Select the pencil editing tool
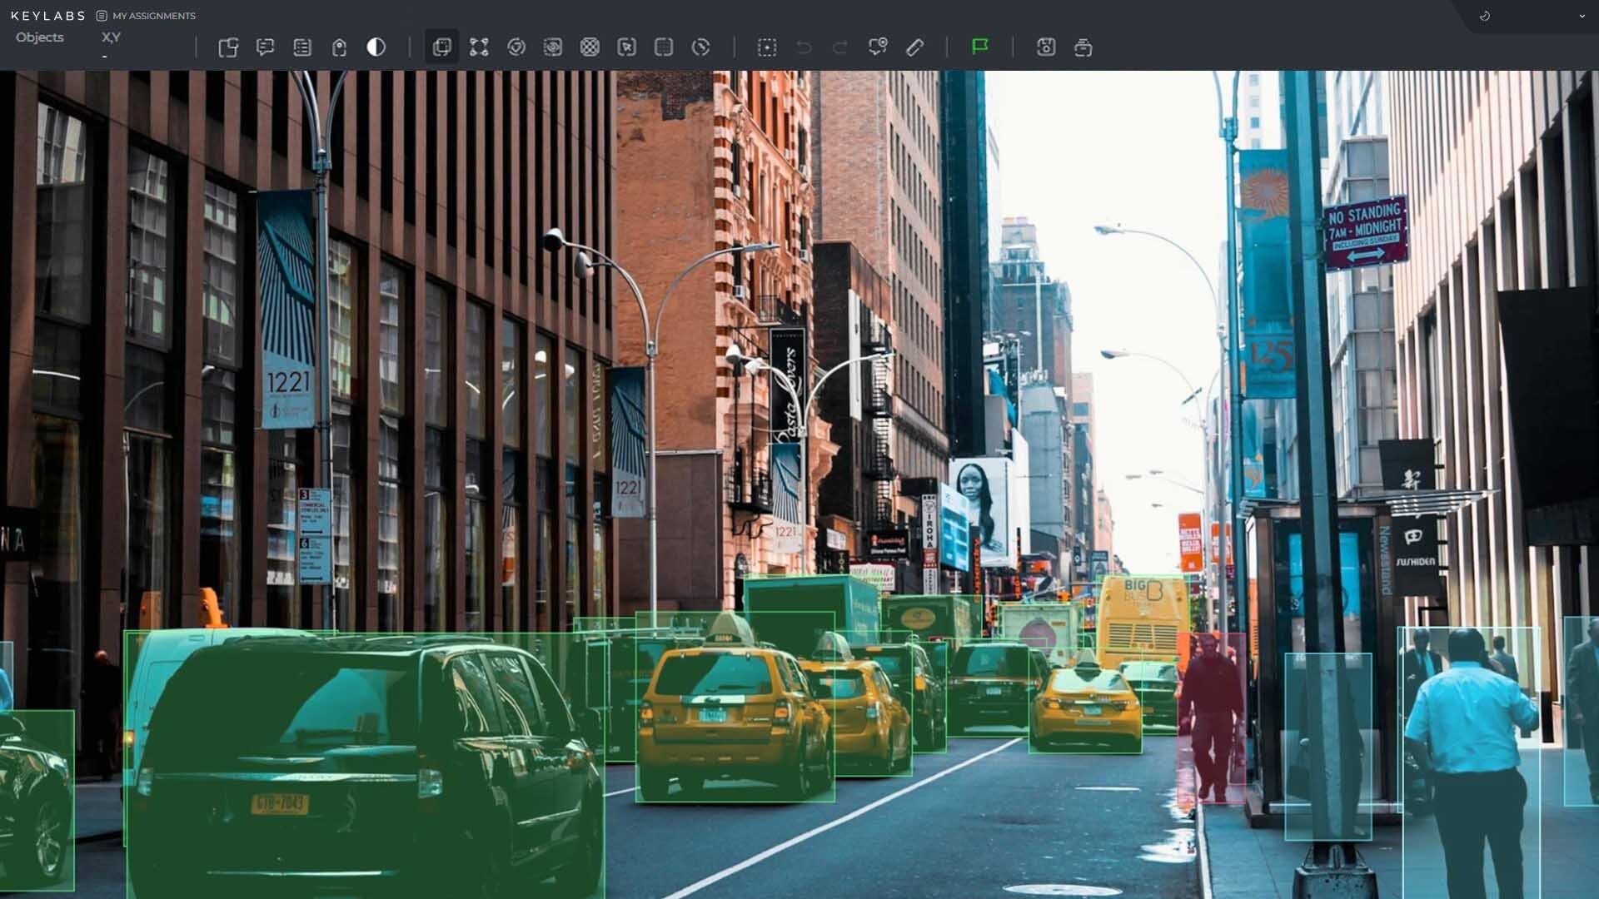 tap(914, 47)
